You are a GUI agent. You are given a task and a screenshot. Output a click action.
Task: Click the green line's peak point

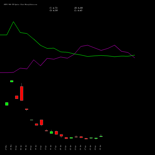pos(13,22)
